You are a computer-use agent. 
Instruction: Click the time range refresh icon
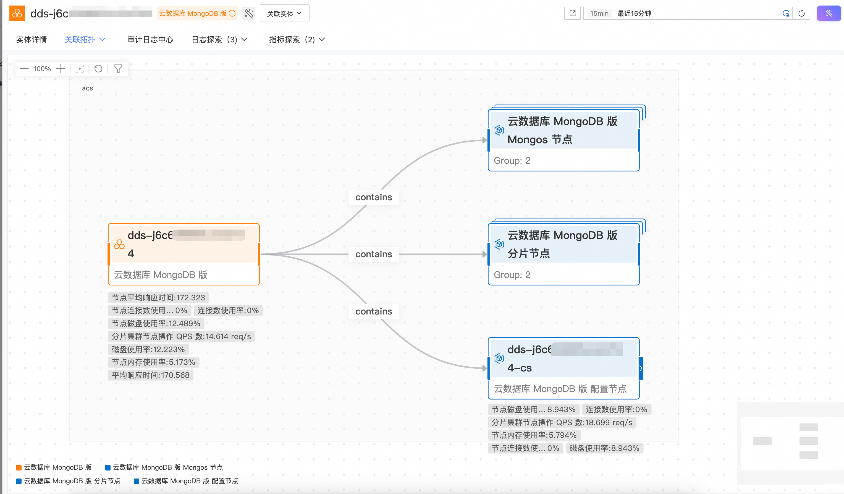click(801, 13)
